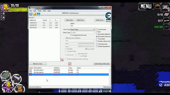Open the map scroll icon
Screen dimensions: 170x95
tap(20, 89)
